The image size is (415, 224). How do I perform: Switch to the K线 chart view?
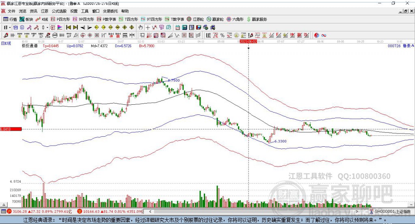42,19
